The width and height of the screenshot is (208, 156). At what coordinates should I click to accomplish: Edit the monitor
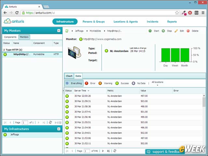point(179,31)
